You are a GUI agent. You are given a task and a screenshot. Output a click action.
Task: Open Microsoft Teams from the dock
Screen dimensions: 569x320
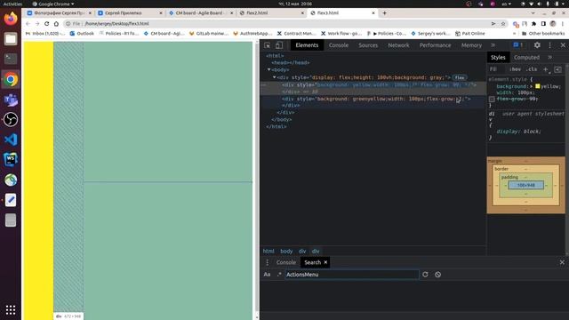coord(11,100)
